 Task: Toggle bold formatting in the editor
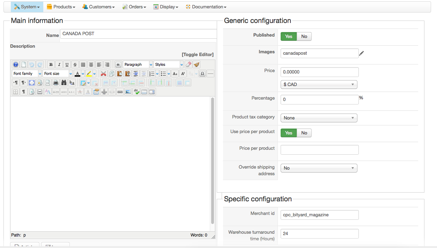point(51,64)
